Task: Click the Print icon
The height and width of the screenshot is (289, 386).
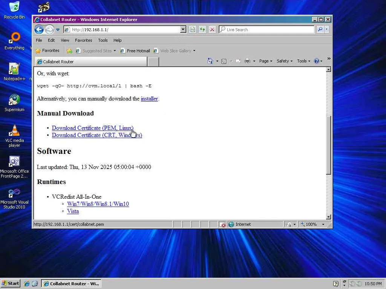Action: (247, 61)
